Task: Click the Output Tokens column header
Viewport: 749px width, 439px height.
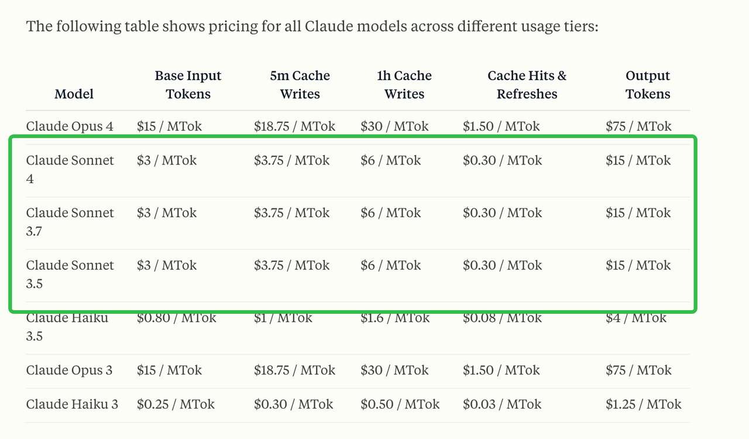Action: coord(647,85)
